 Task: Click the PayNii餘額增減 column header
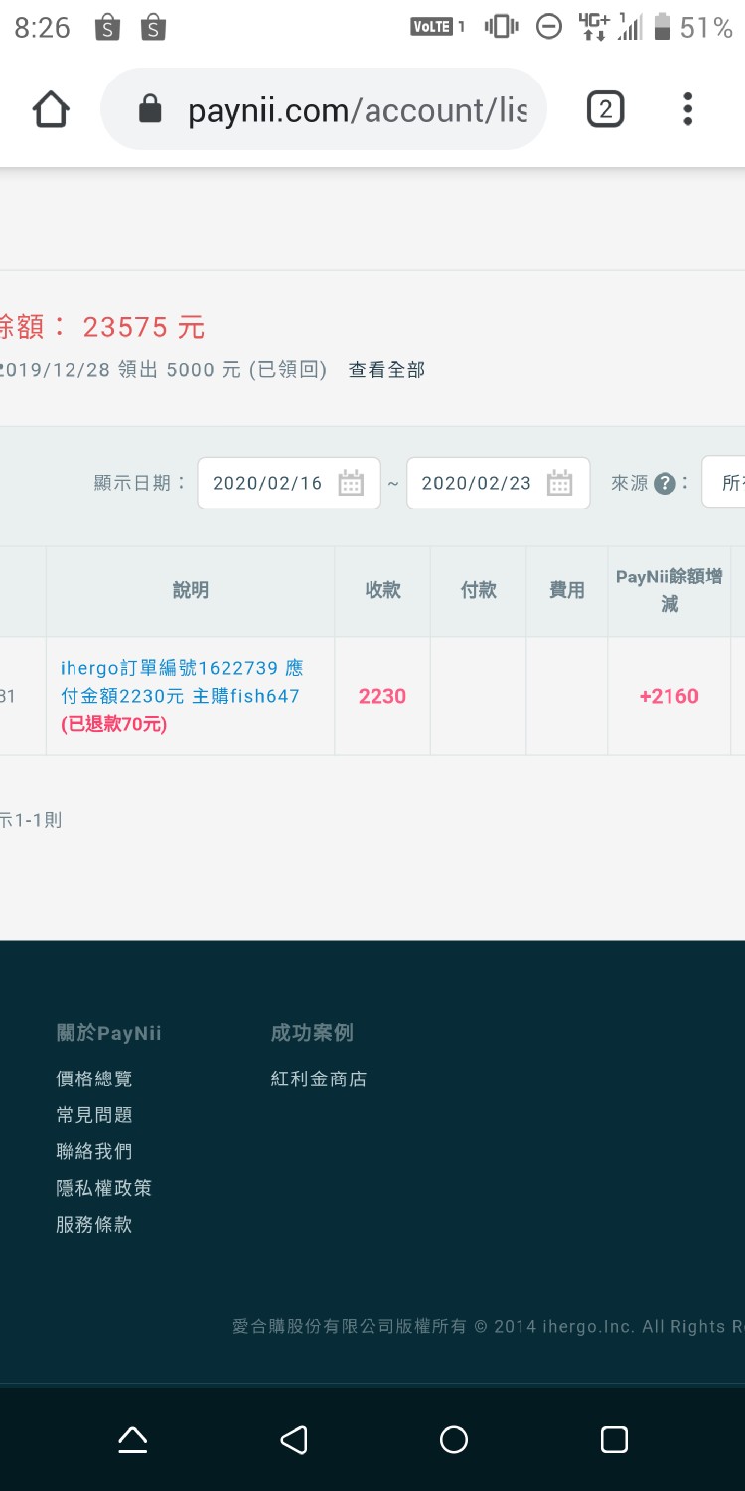click(670, 590)
